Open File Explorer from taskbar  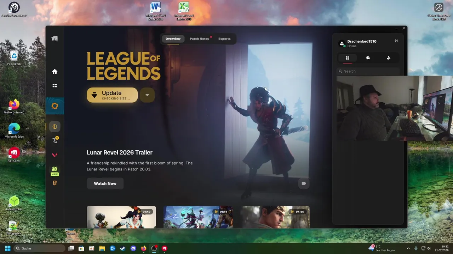[102, 248]
